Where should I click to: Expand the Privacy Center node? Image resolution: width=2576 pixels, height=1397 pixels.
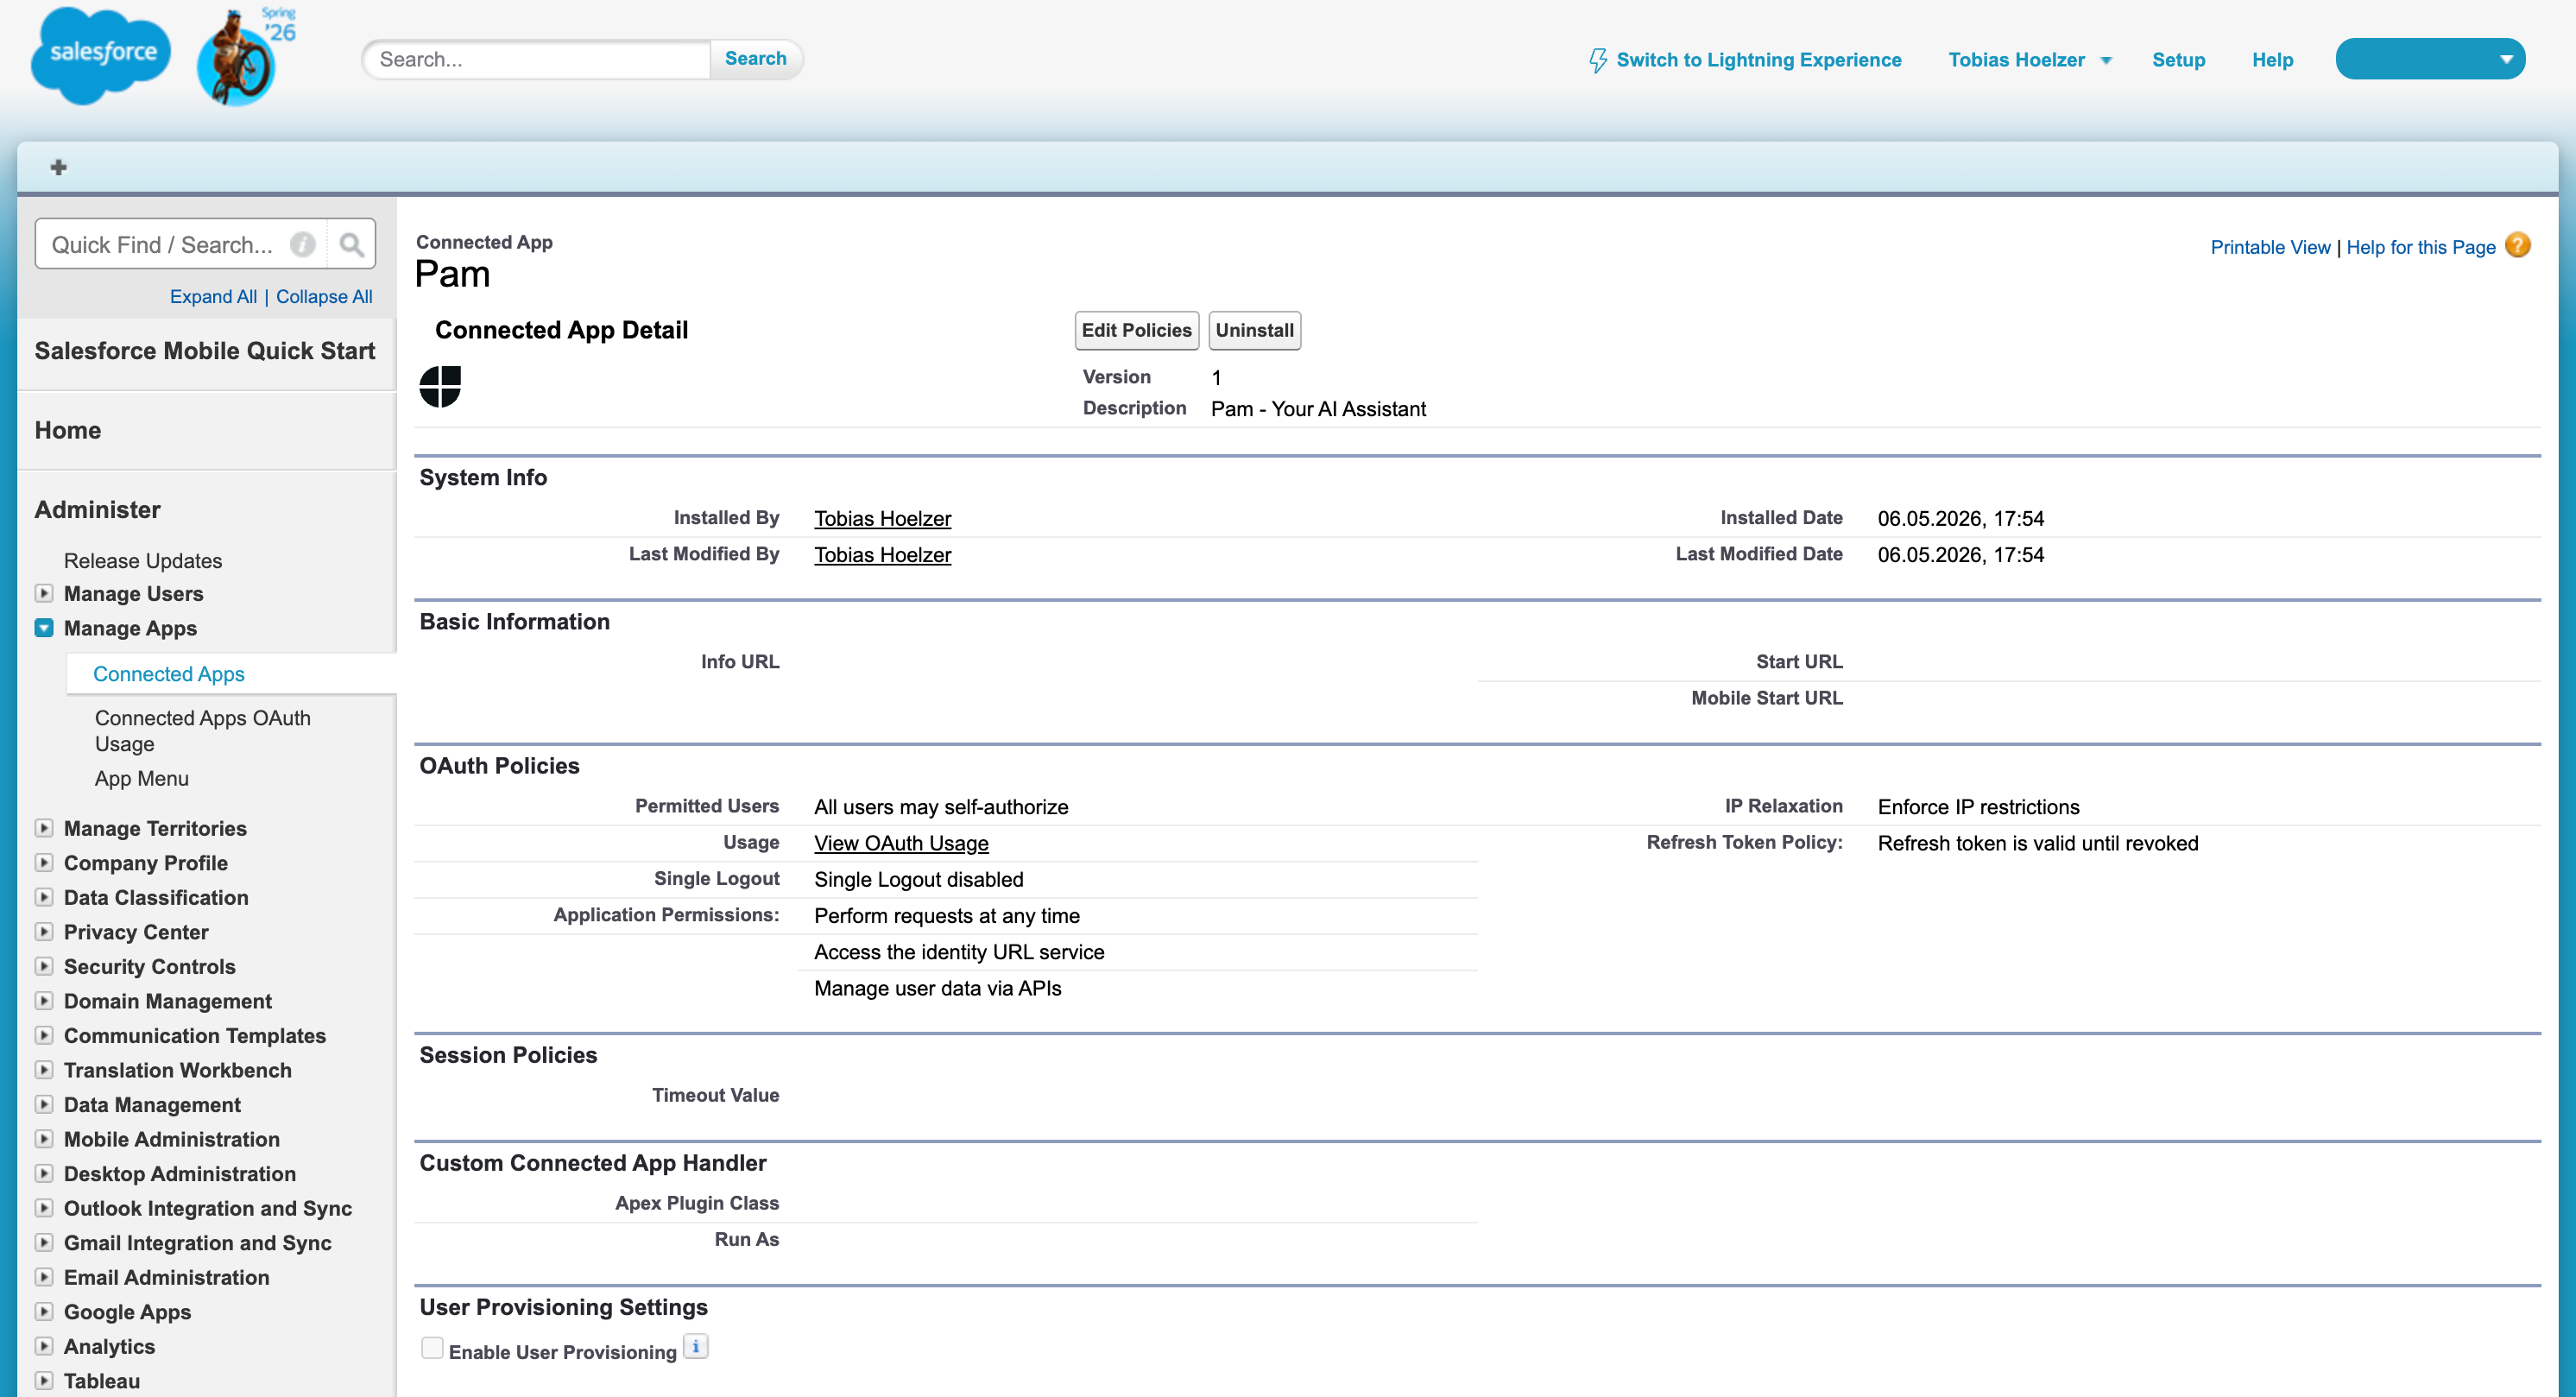coord(44,931)
